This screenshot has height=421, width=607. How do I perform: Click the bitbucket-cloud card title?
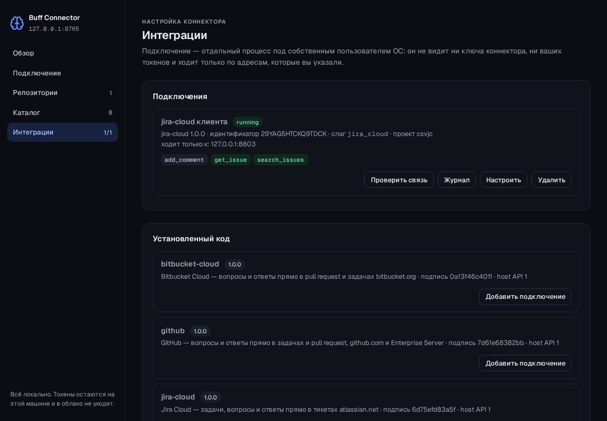tap(190, 264)
